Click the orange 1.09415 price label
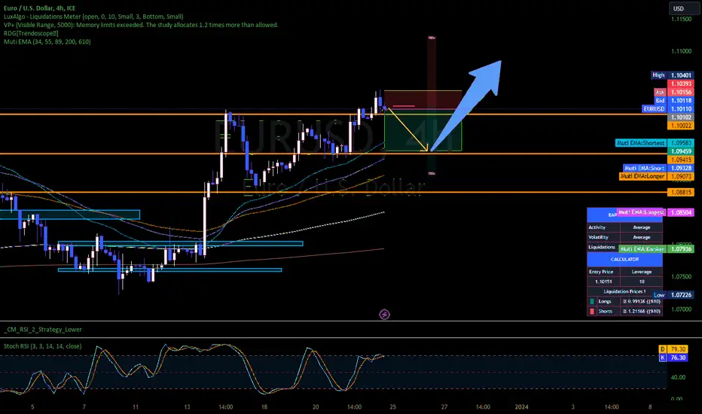Viewport: 702px width, 414px height. click(680, 160)
